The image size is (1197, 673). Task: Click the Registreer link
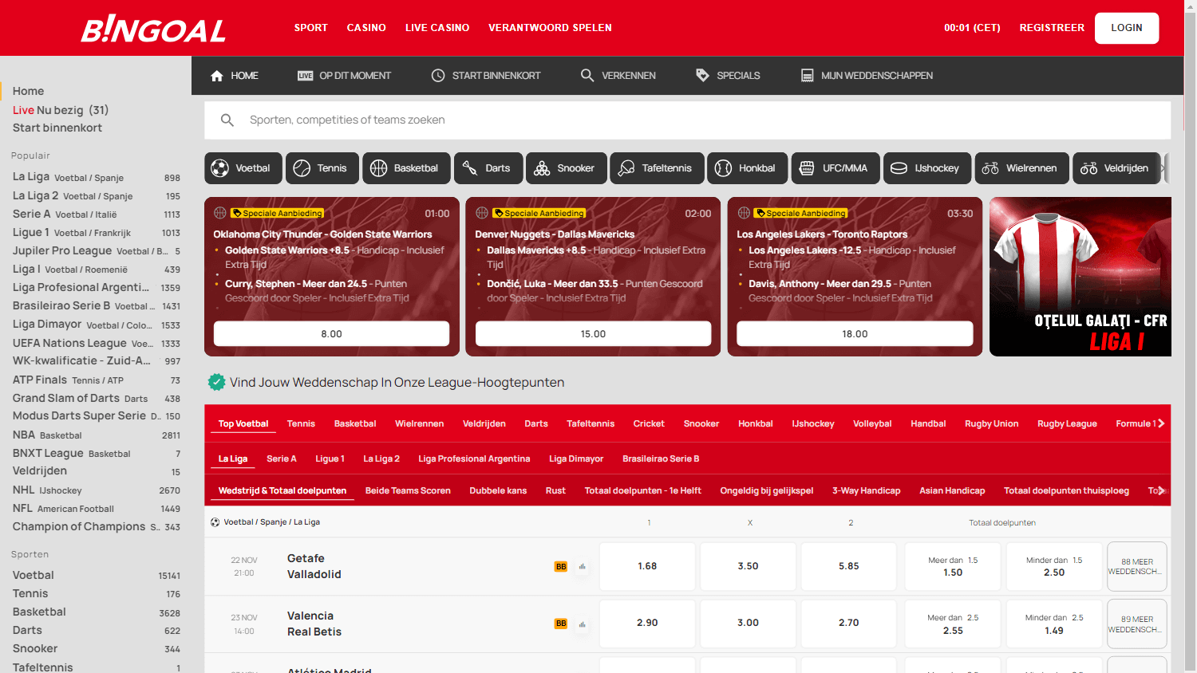coord(1052,28)
